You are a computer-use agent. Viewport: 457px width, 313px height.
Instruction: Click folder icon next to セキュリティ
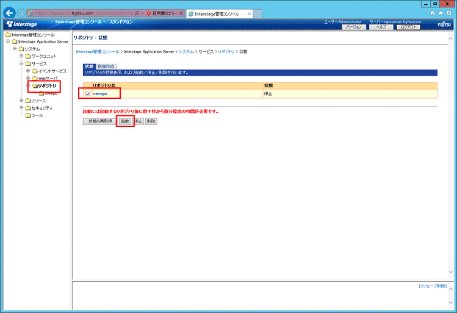click(28, 108)
